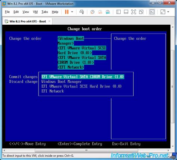
Task: Pause the virtual machine with the orange button
Action: tap(67, 12)
